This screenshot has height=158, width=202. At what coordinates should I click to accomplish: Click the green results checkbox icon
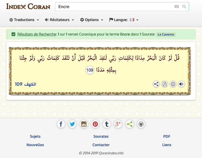[x=13, y=34]
